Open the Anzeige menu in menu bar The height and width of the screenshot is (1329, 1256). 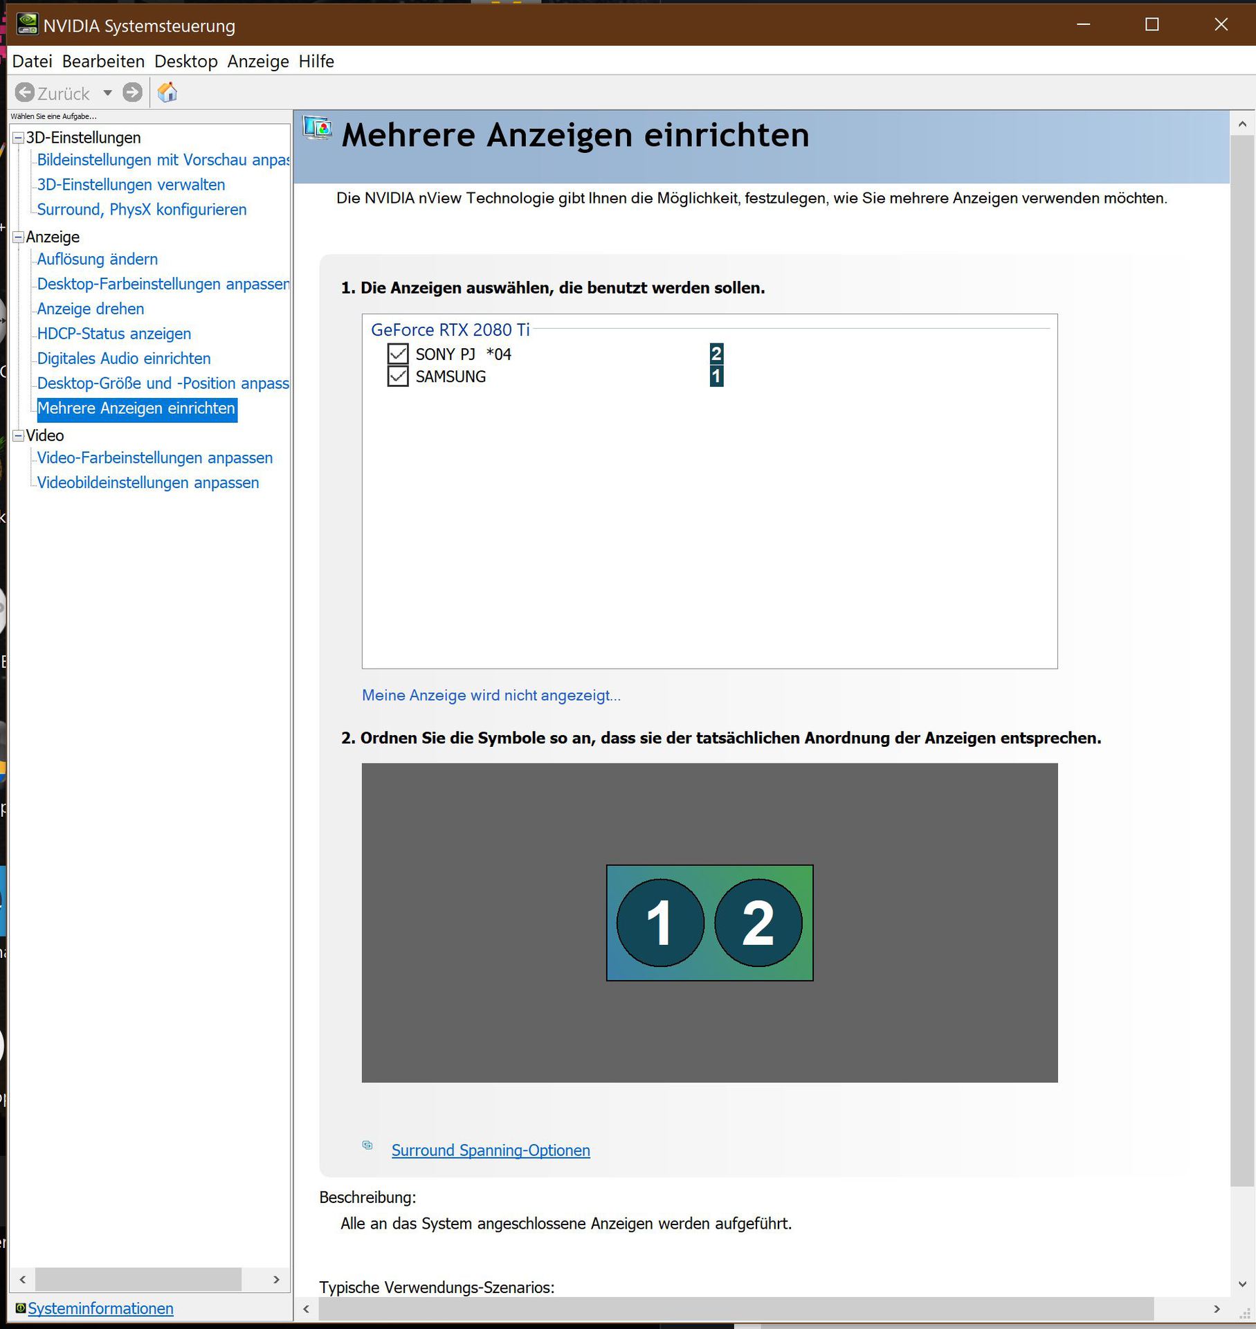[258, 61]
